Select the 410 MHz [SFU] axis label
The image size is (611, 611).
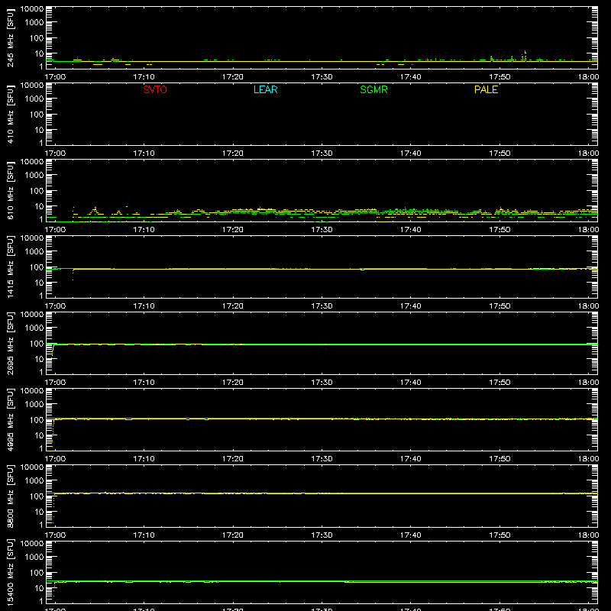point(11,114)
